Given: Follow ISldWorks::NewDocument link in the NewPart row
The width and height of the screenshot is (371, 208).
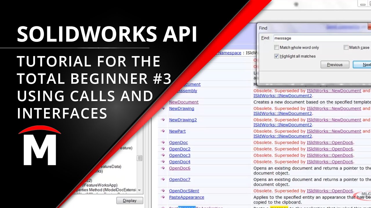Looking at the screenshot, I should [x=334, y=131].
